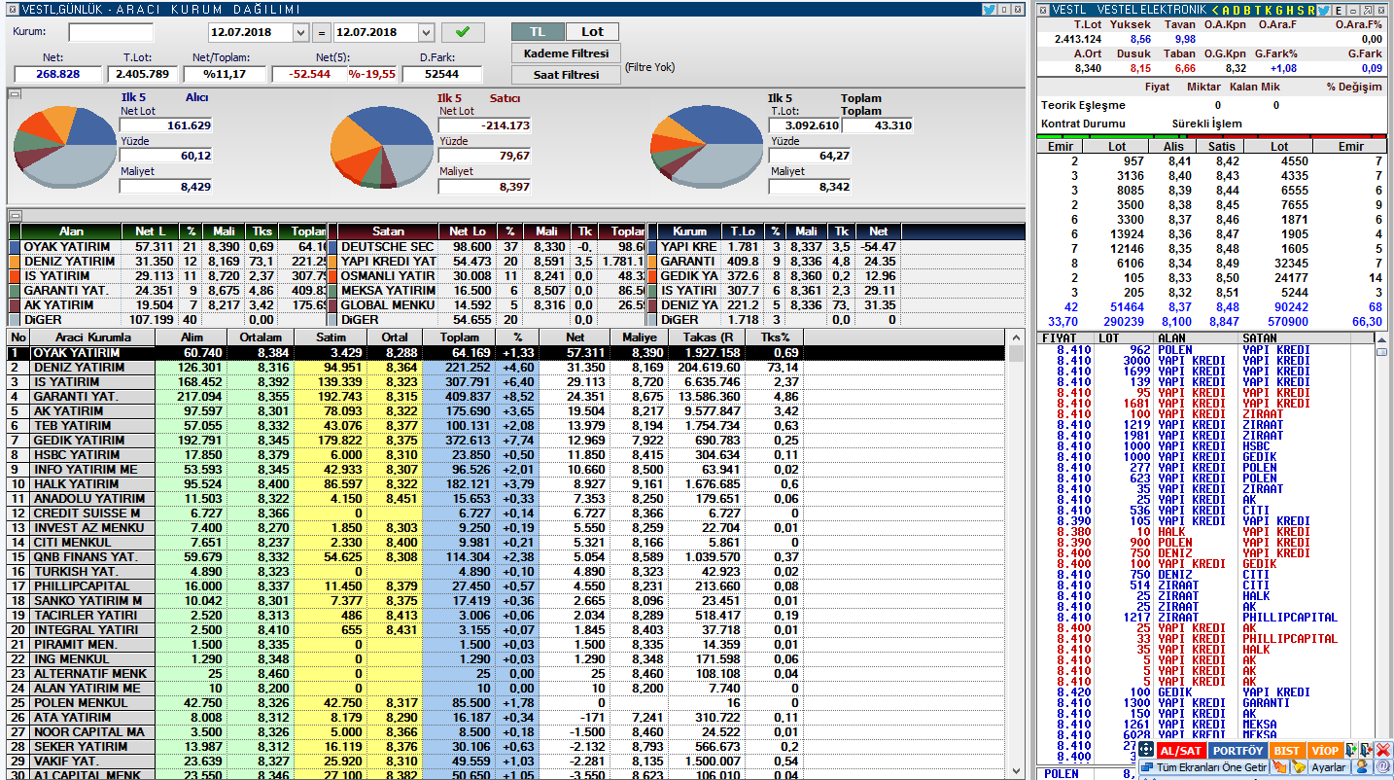
Task: Collapse the Alan/Satan summary tables with the minus box
Action: 15,215
